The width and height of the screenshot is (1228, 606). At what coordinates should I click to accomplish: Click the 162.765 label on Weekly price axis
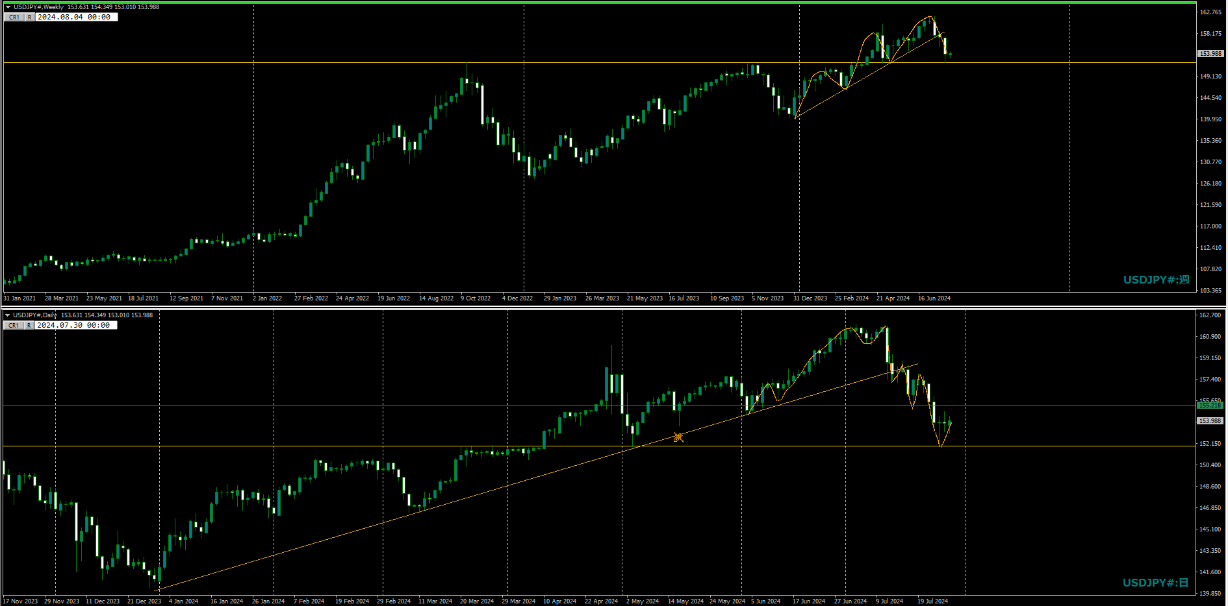(1210, 12)
